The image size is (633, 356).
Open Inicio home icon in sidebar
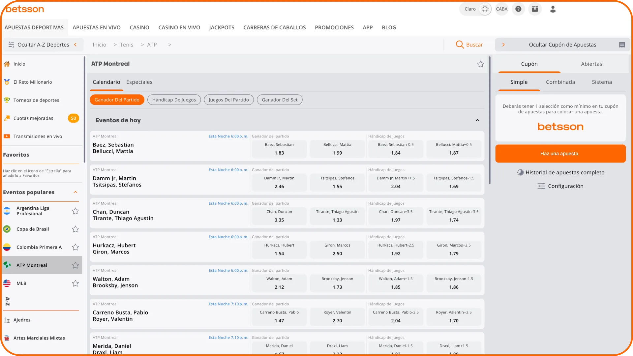[x=7, y=64]
